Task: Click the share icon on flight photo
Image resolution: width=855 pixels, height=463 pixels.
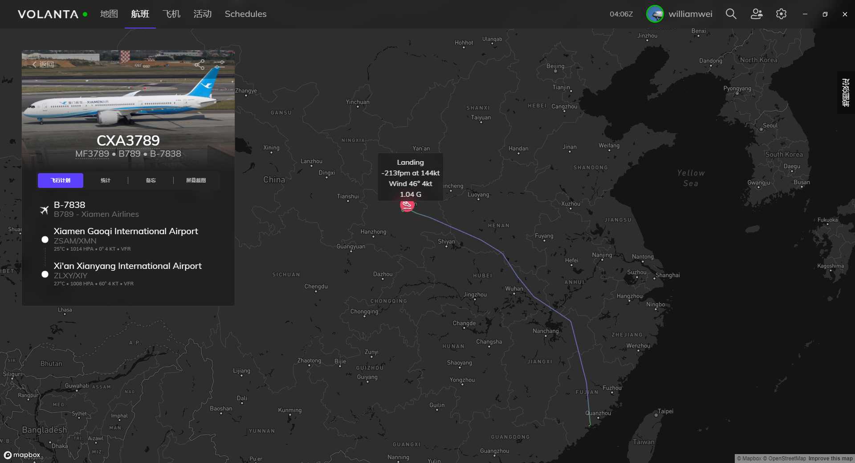Action: pos(199,65)
